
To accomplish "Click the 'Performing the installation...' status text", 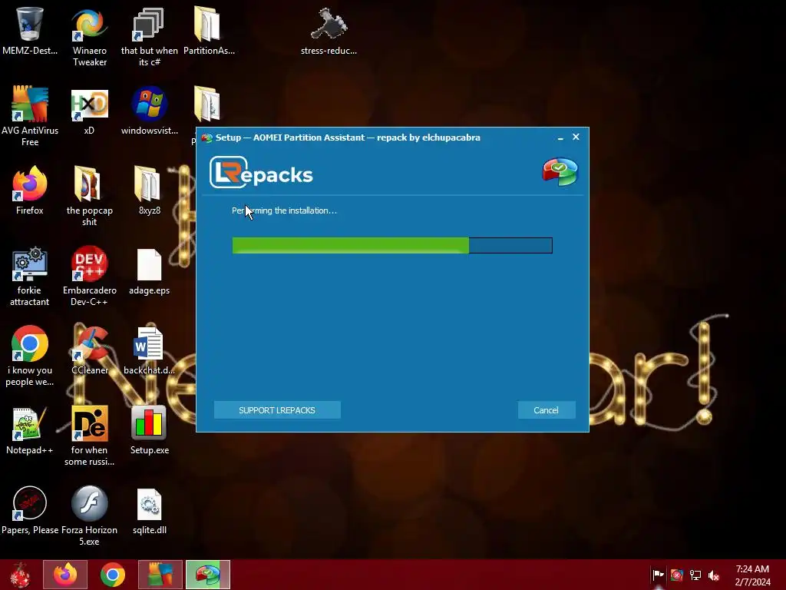I will pos(284,210).
